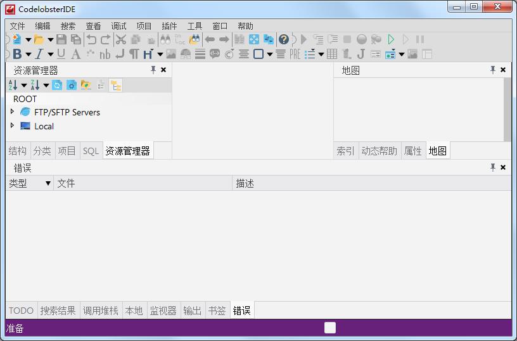Click the green Run play icon

[391, 39]
